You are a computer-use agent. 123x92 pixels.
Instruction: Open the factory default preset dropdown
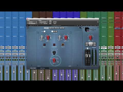click(43, 22)
